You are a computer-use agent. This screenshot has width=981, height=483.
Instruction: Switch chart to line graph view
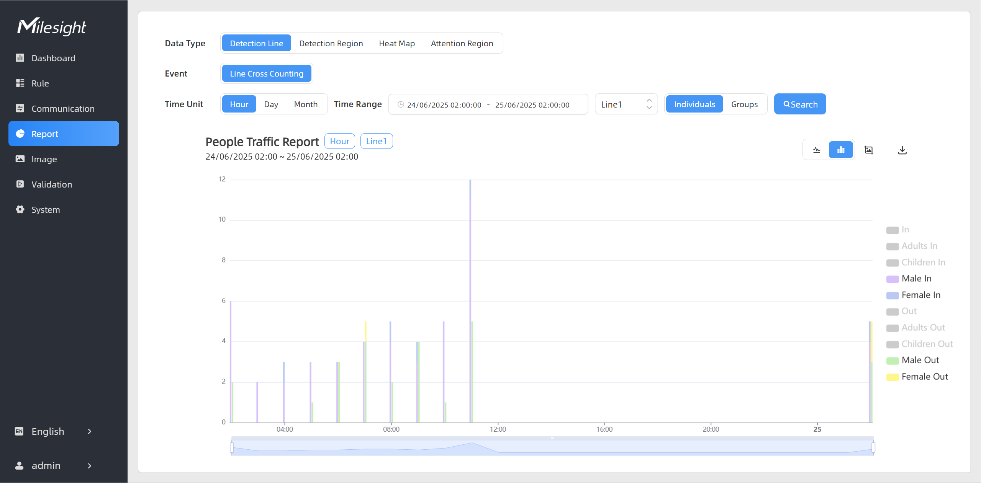pyautogui.click(x=816, y=150)
